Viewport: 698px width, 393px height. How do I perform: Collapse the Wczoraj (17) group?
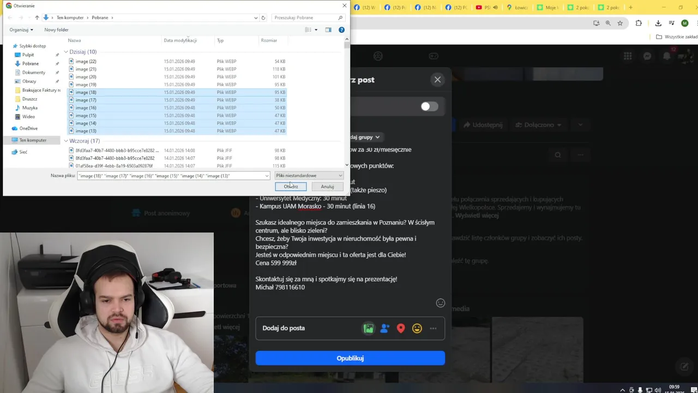pyautogui.click(x=66, y=141)
